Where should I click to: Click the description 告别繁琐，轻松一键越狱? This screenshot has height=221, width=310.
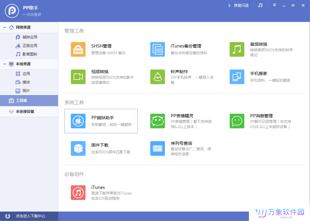(111, 124)
